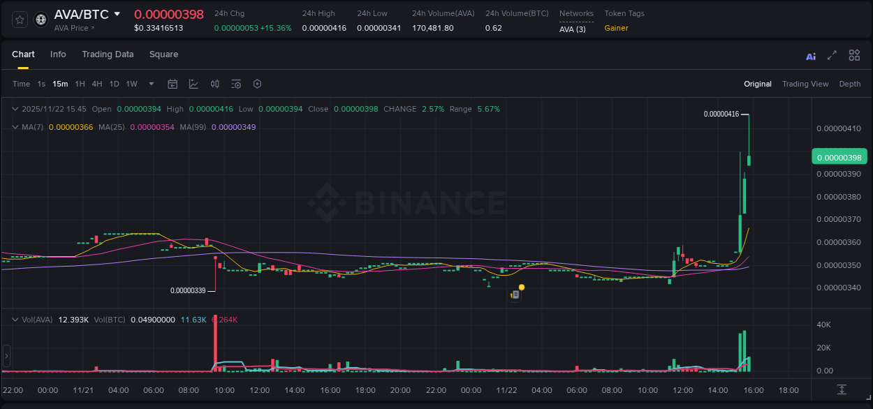This screenshot has height=409, width=873.
Task: Click the Ai assistant icon
Action: click(811, 55)
